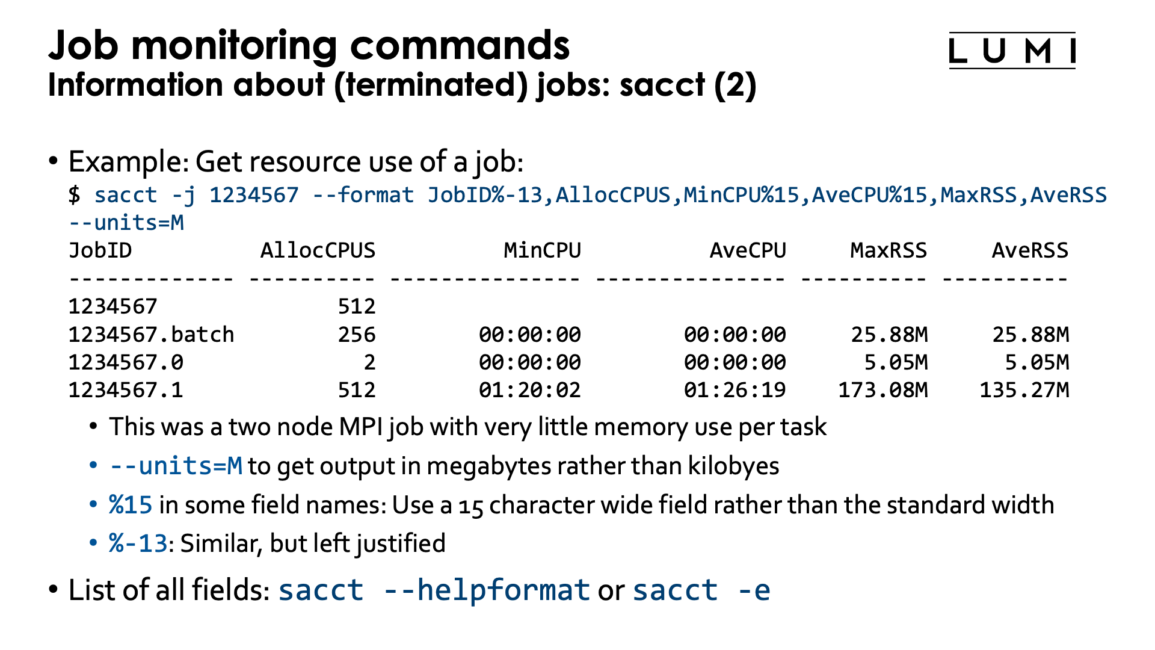Click the 173.08M MaxRSS value
This screenshot has height=650, width=1155.
click(x=883, y=390)
